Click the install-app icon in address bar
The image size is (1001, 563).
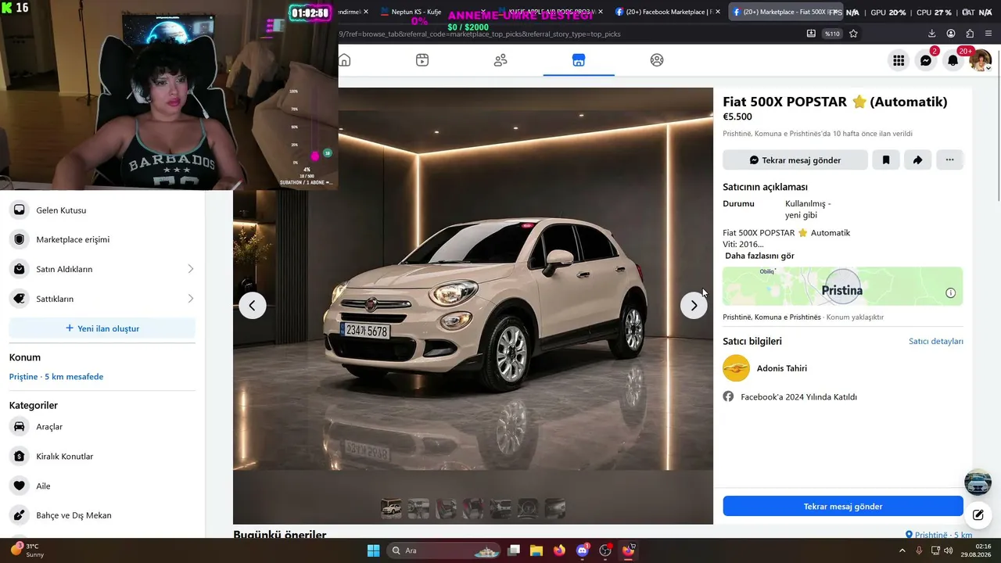[811, 34]
